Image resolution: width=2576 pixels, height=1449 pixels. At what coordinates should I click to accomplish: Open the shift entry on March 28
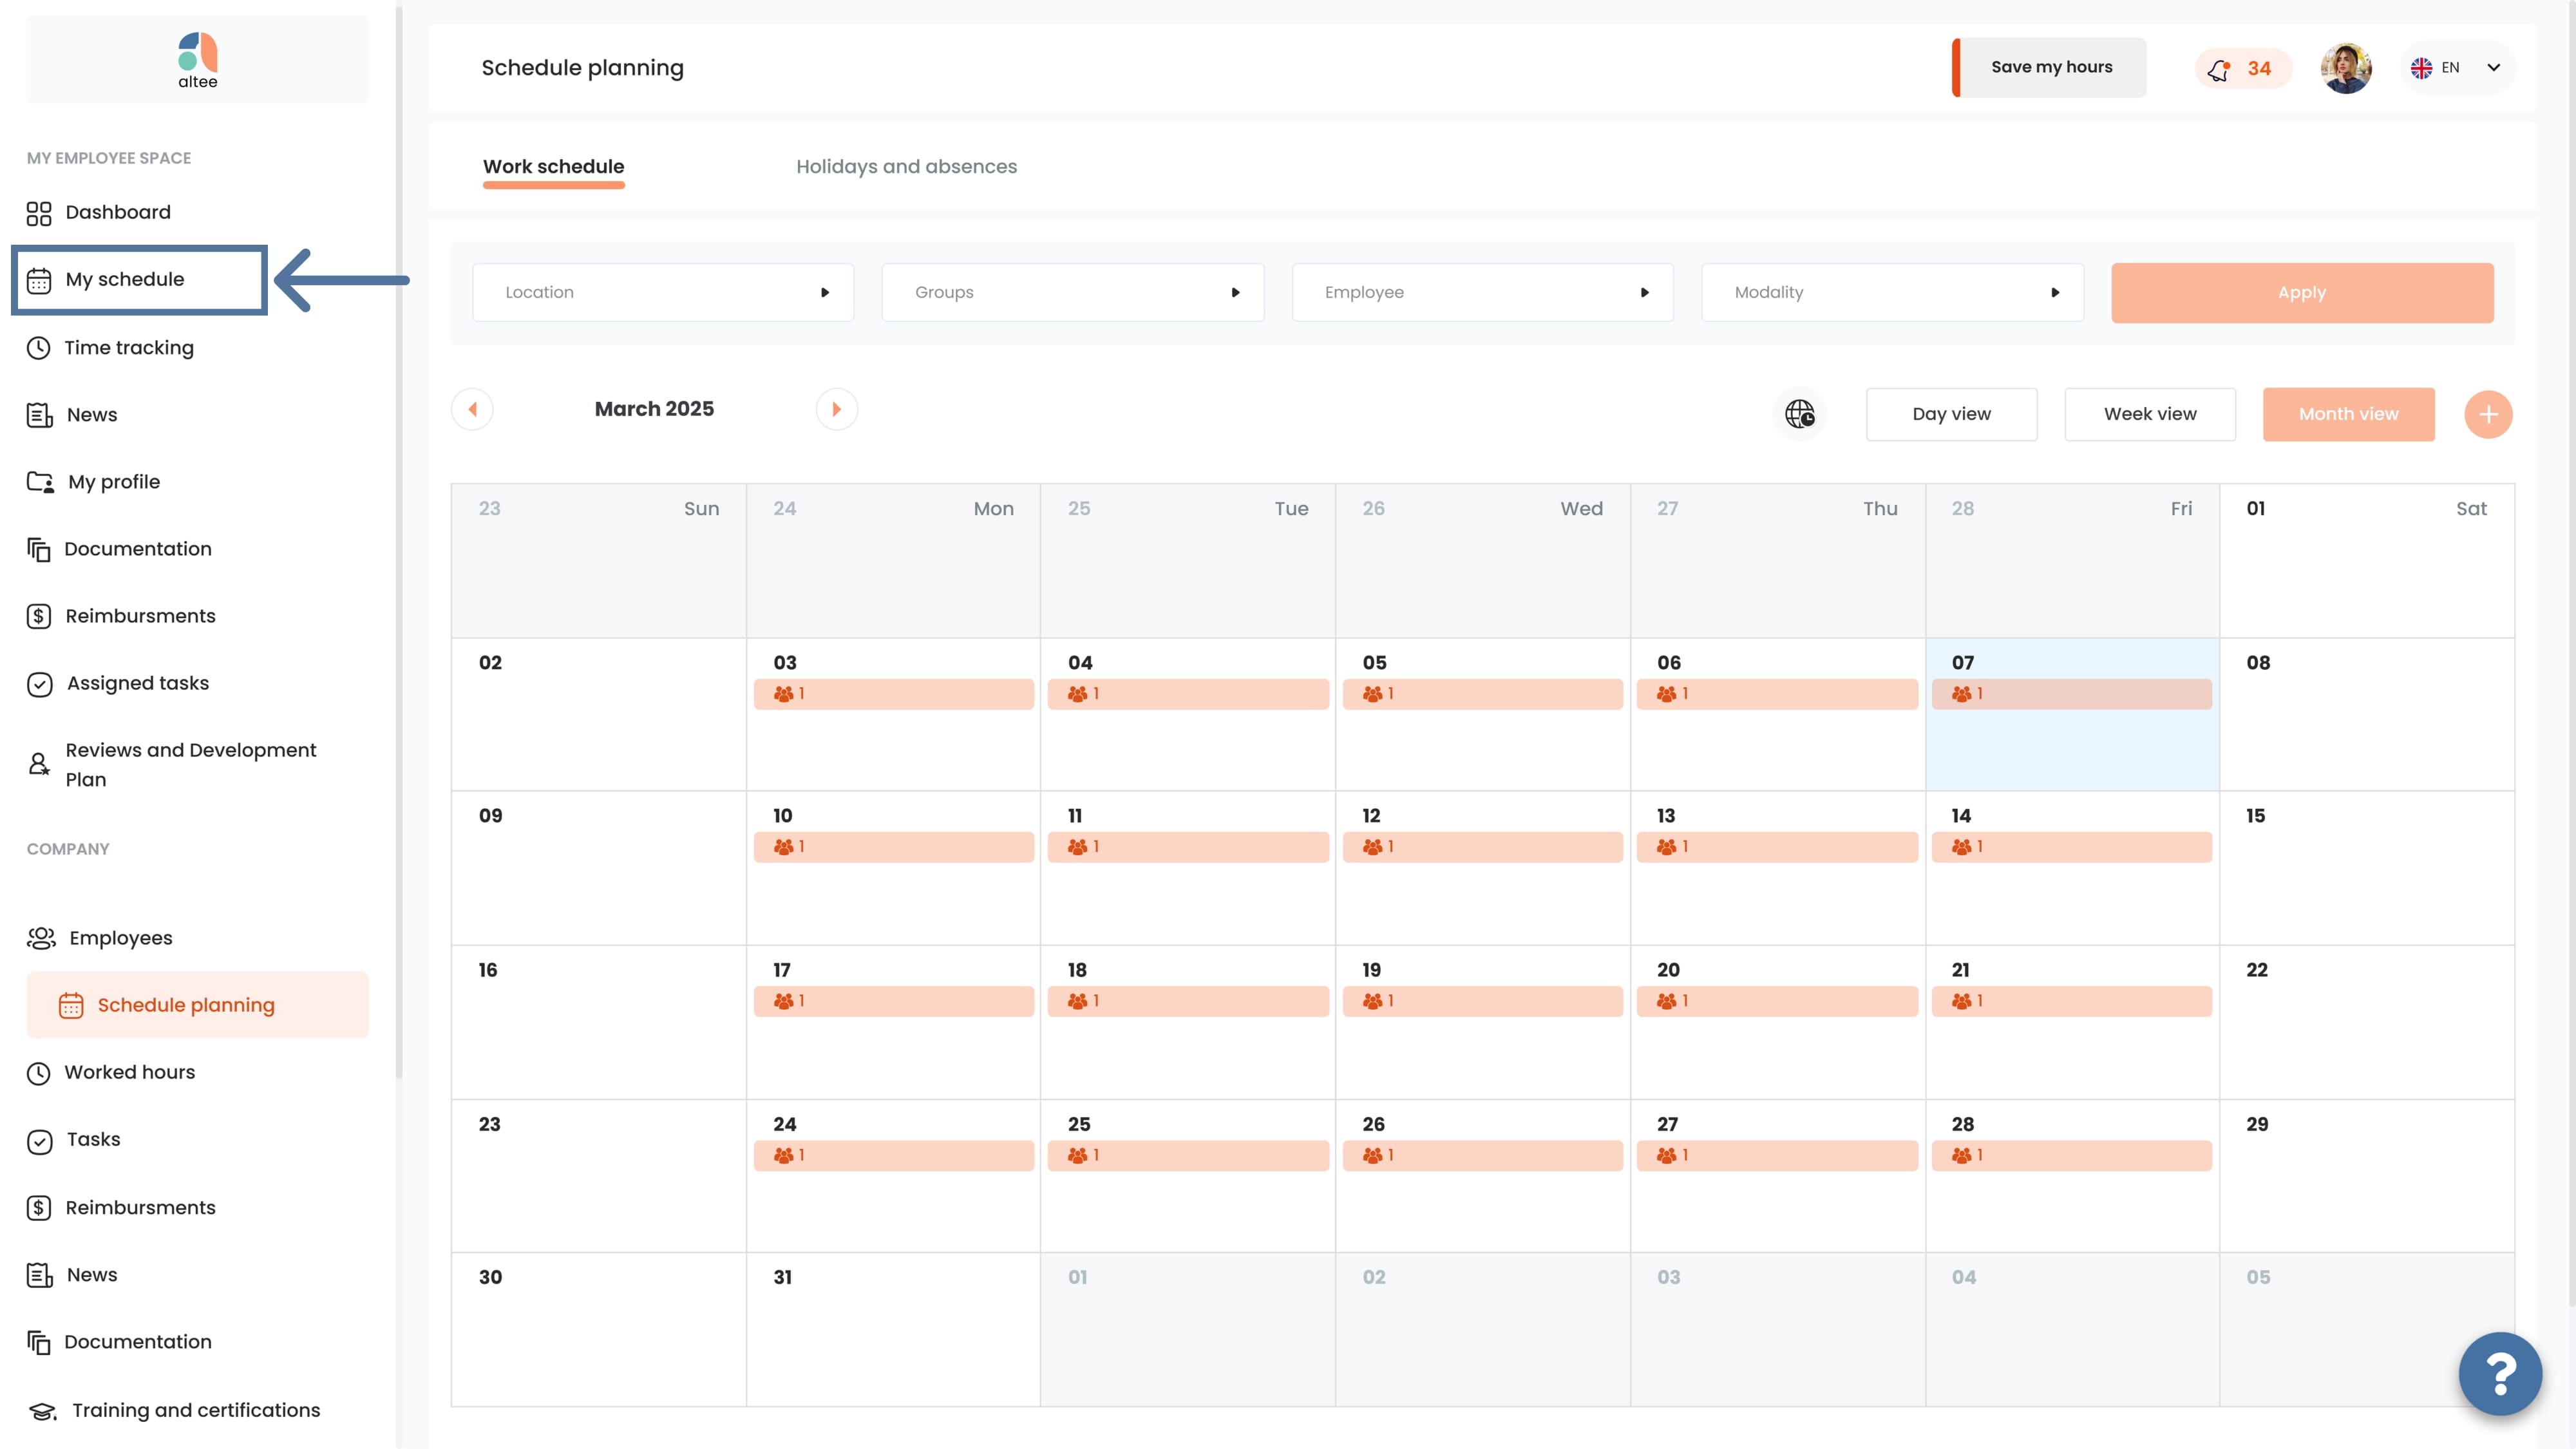point(2071,1155)
